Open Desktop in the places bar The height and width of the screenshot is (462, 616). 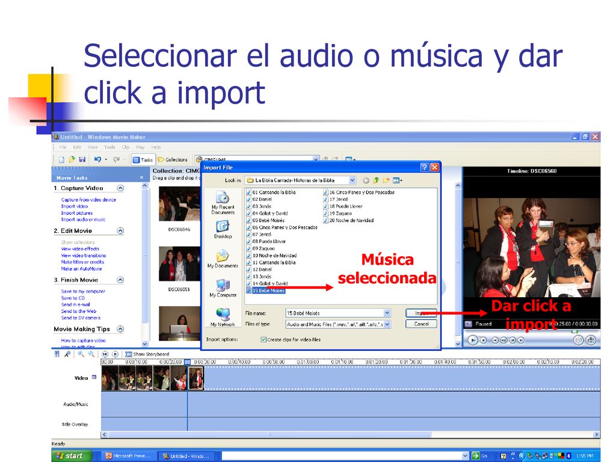pos(223,229)
